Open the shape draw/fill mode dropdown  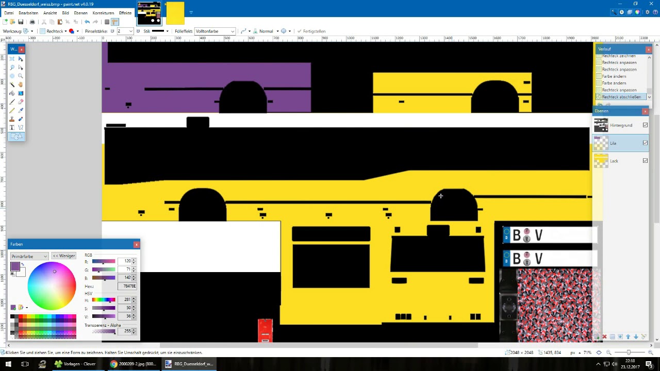pyautogui.click(x=74, y=31)
